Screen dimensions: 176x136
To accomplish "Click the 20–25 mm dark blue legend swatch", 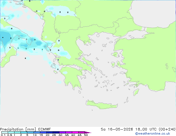I will pos(50,132).
